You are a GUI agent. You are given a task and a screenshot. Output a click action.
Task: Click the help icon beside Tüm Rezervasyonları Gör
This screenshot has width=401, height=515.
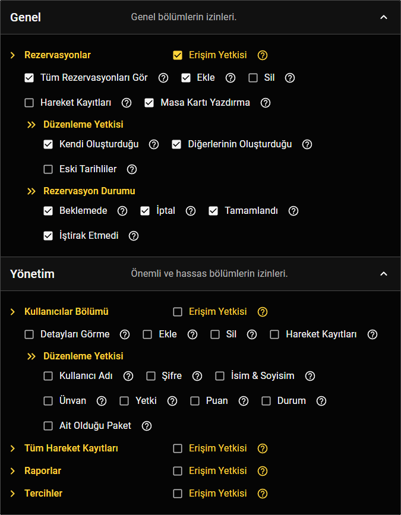click(x=163, y=77)
